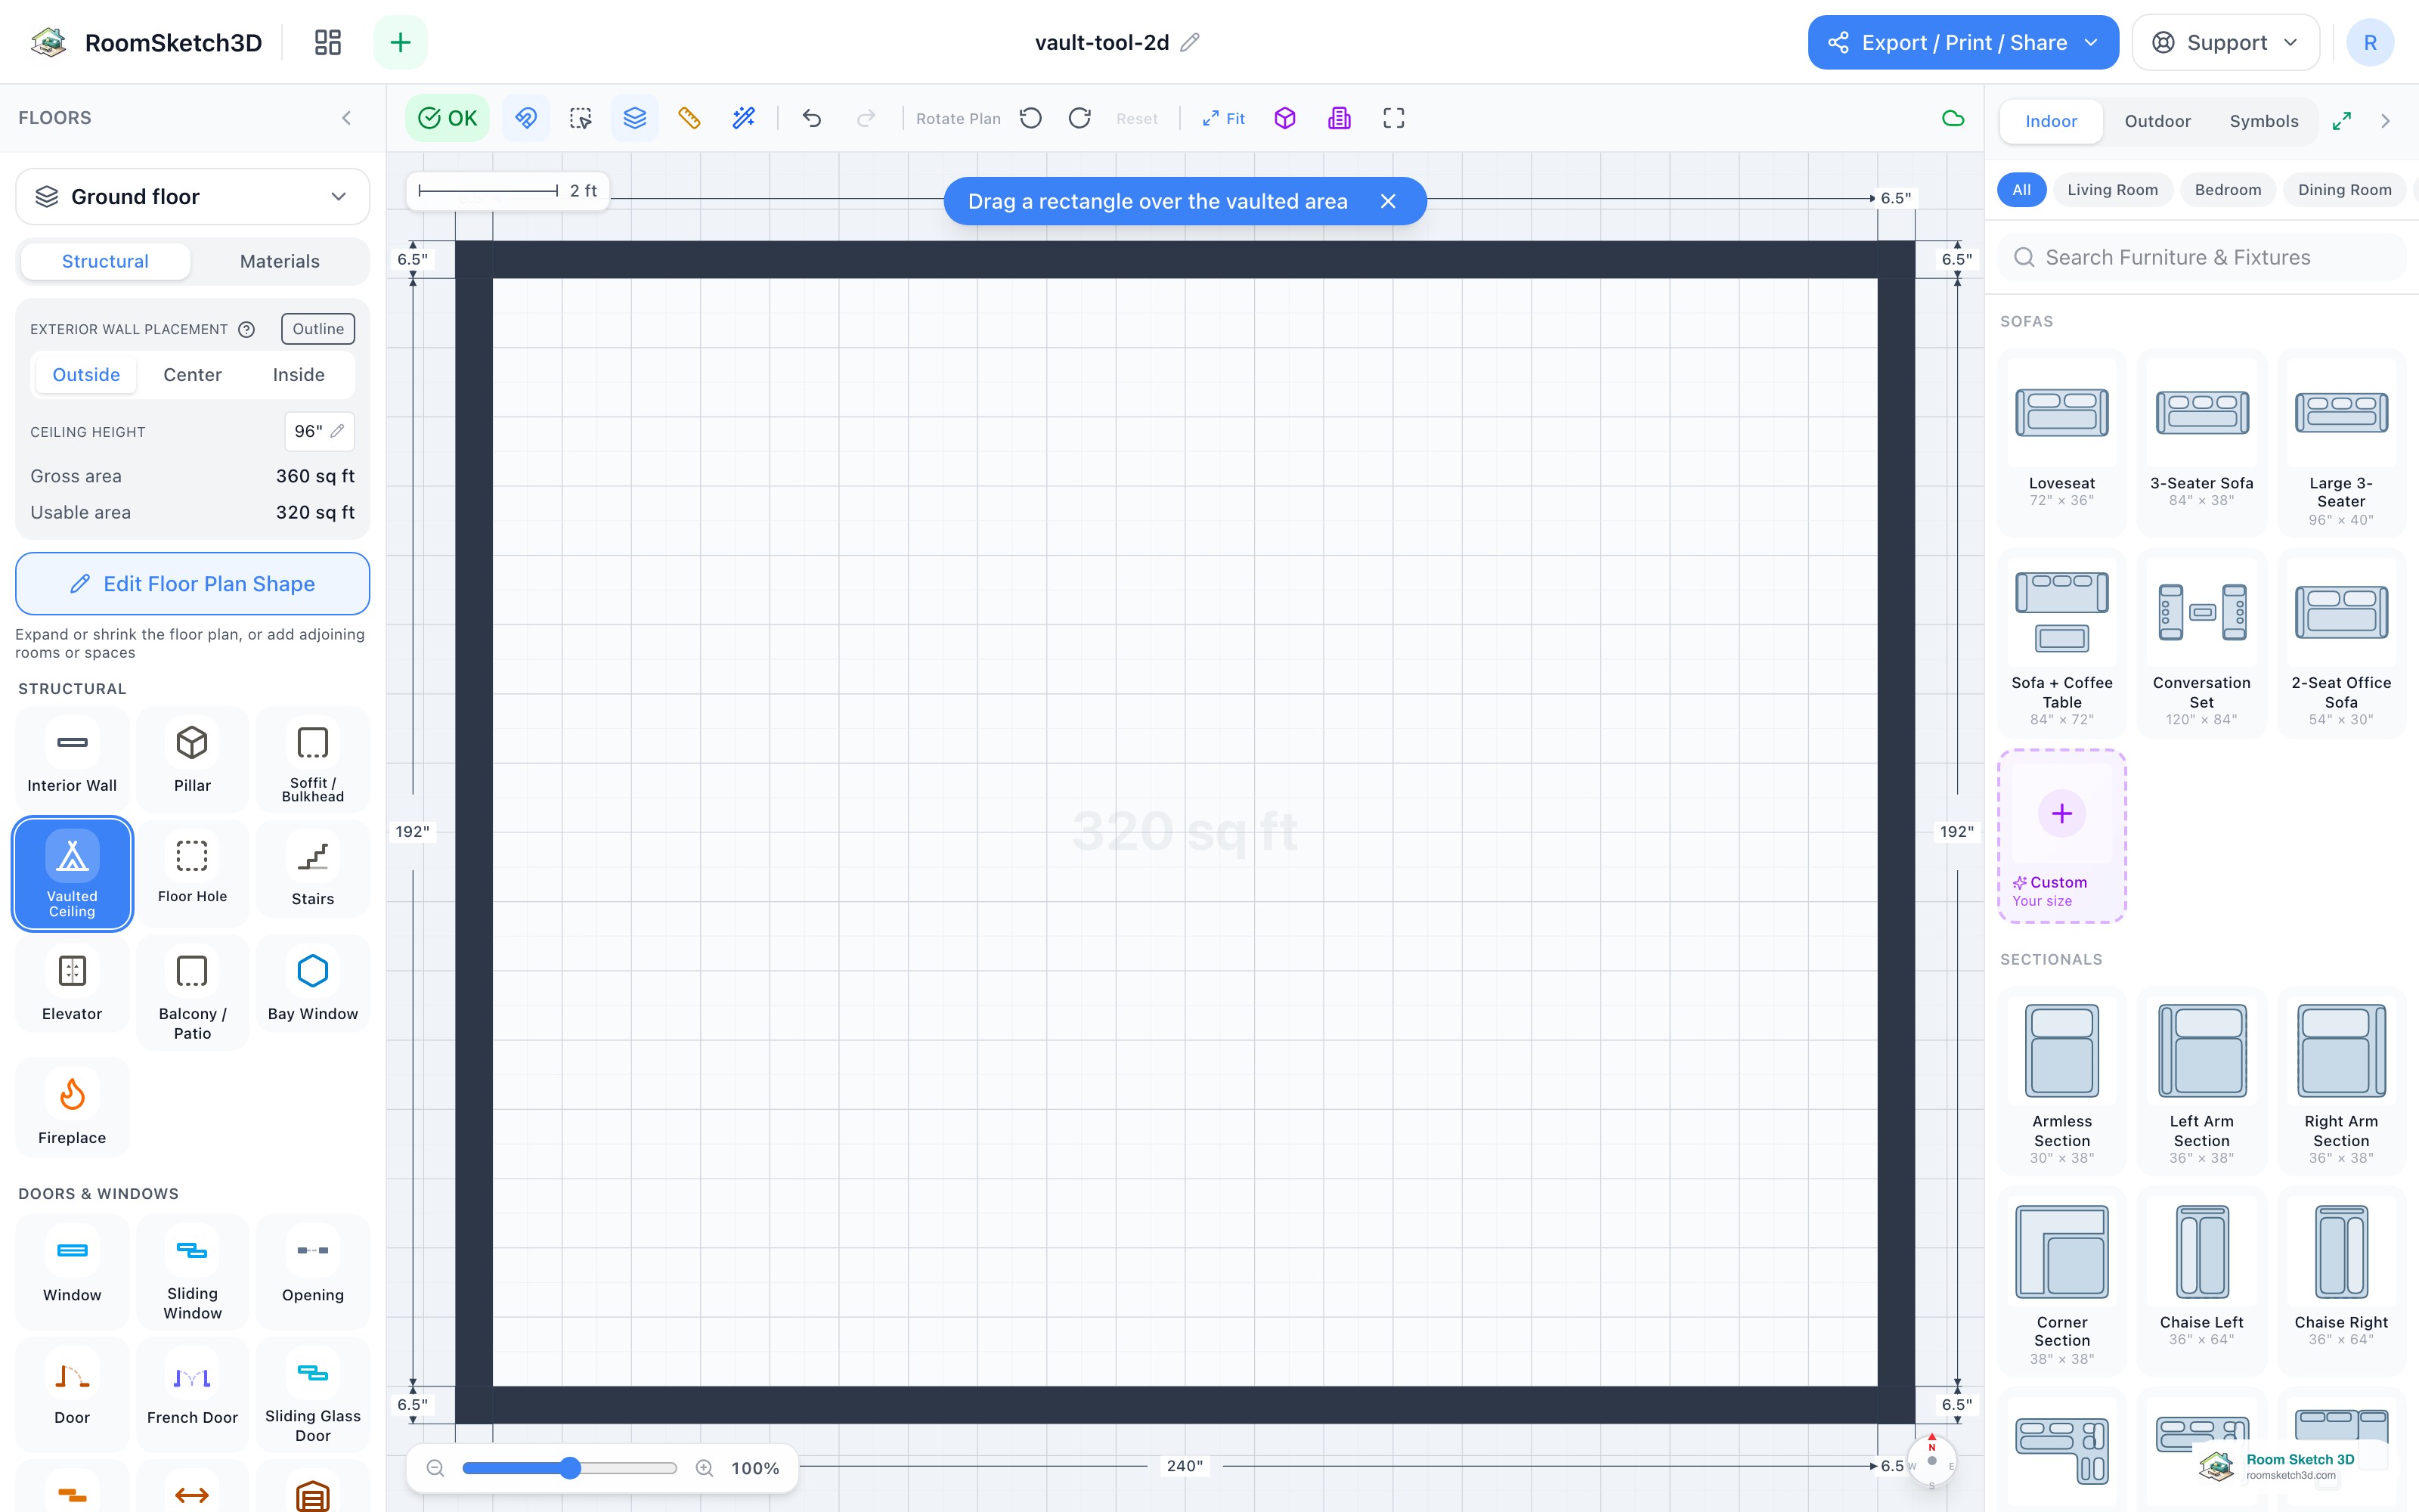
Task: Select the measuring tape tool
Action: tap(689, 118)
